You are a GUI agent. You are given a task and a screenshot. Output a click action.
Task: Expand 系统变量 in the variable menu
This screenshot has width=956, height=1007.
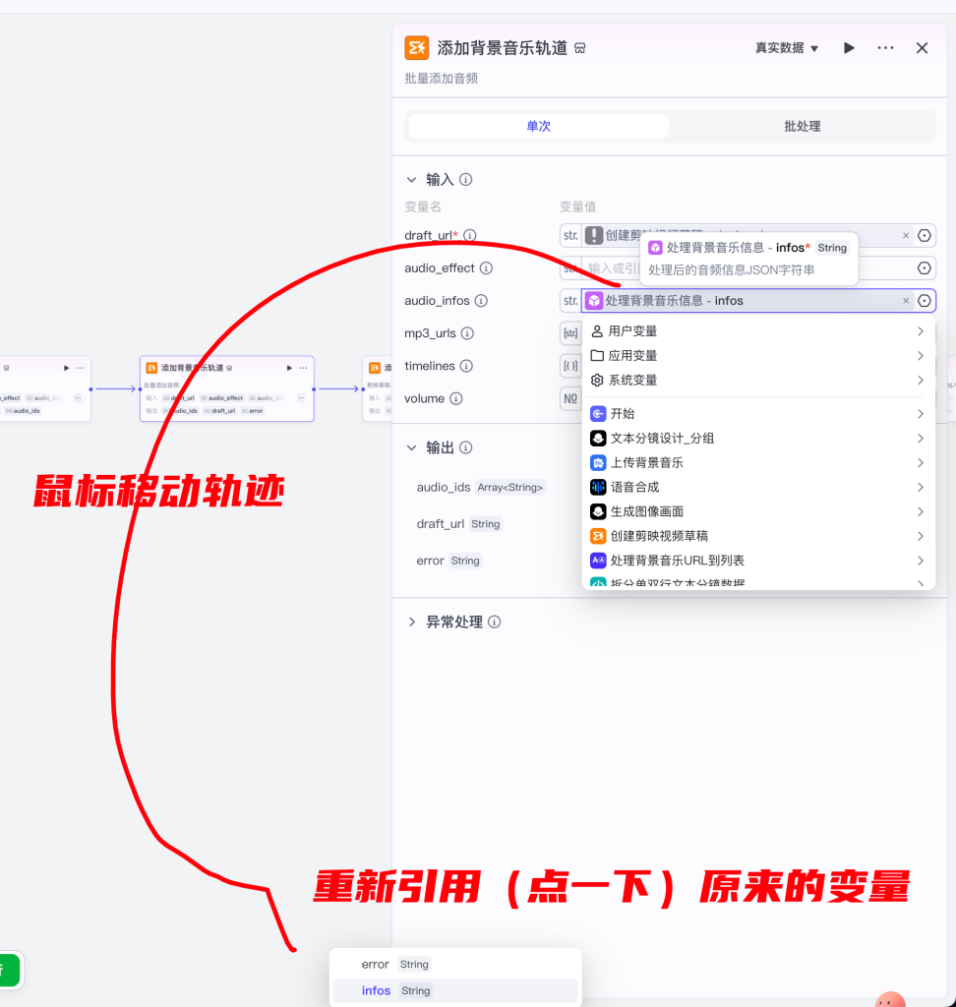pos(758,381)
